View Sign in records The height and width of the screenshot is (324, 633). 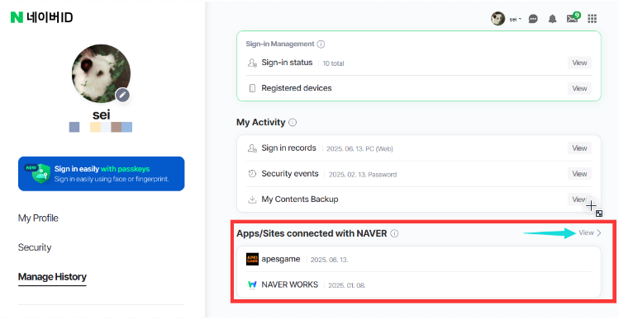click(x=579, y=148)
